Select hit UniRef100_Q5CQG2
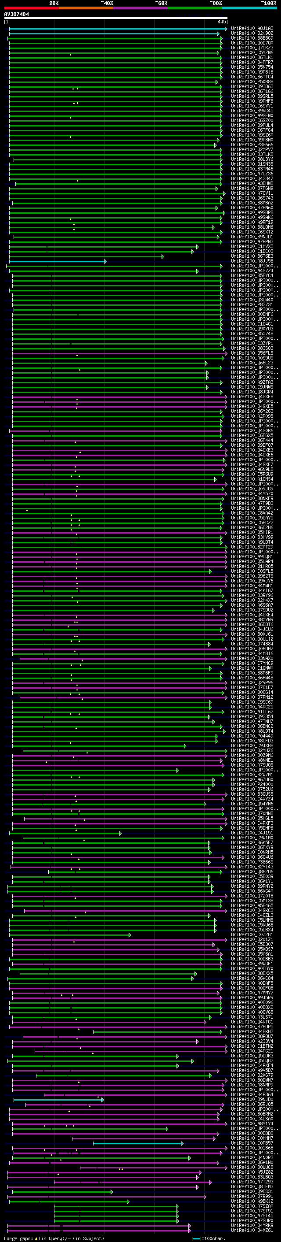 coord(252,1061)
